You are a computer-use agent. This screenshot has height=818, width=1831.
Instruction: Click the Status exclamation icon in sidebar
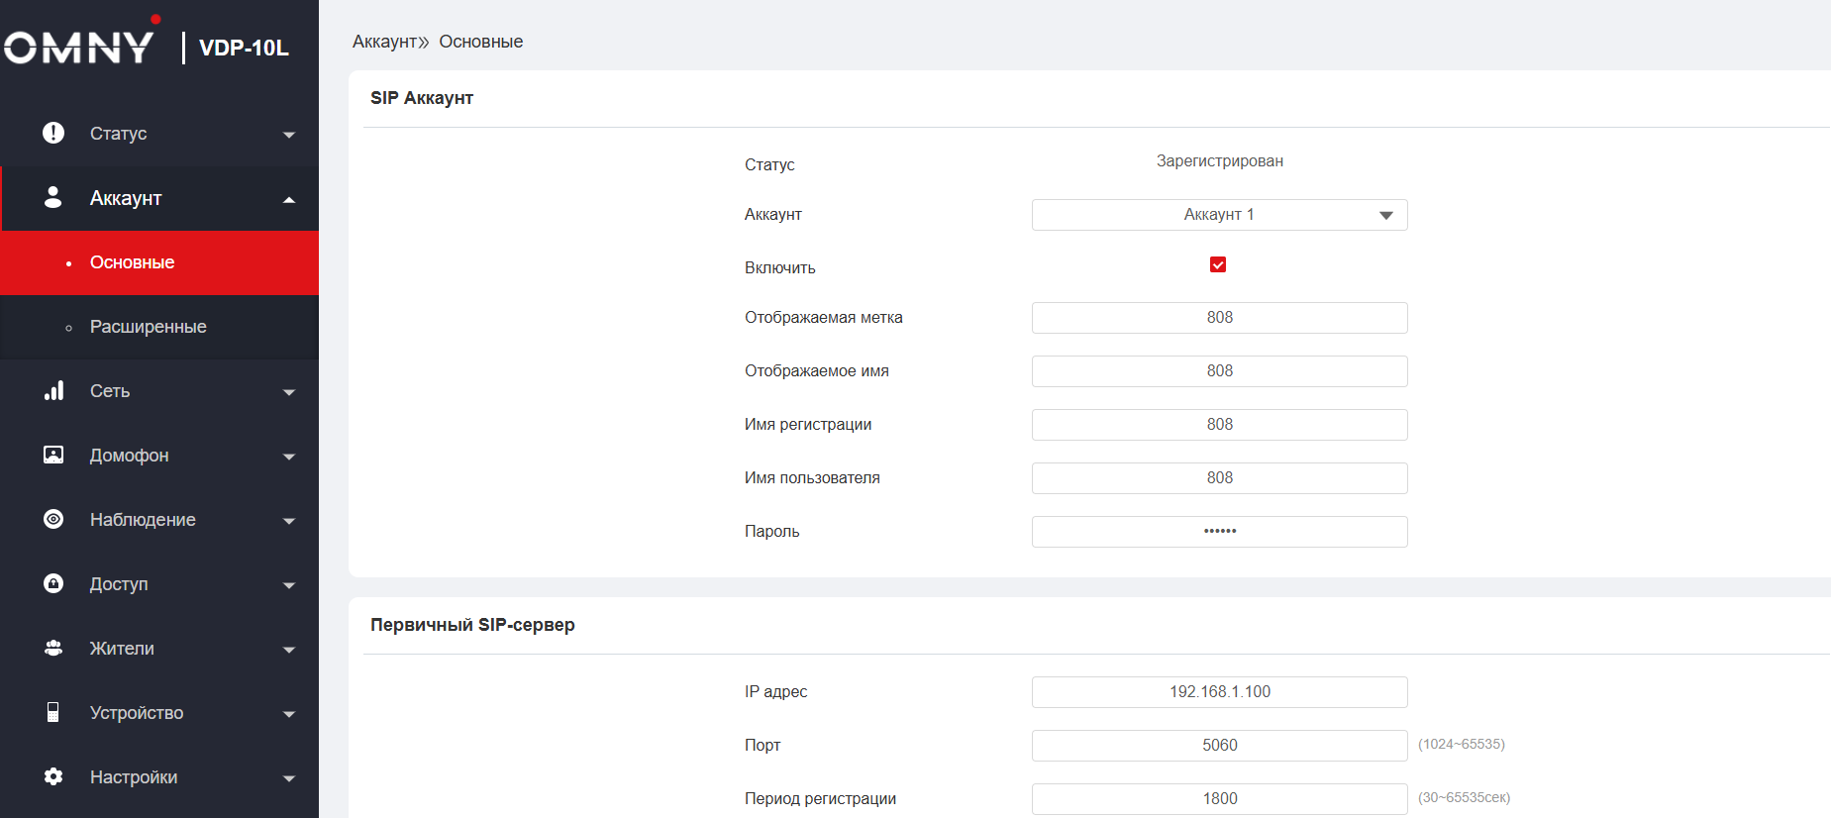[53, 133]
